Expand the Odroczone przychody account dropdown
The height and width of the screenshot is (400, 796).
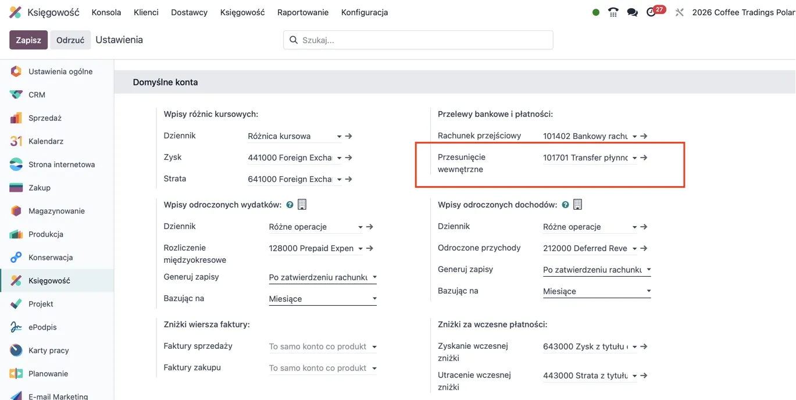[x=634, y=249]
